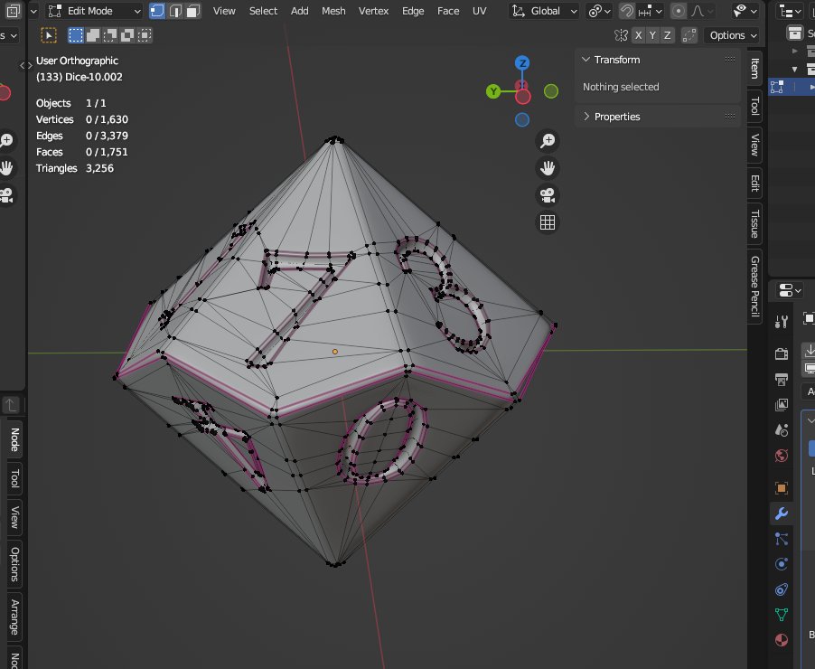Image resolution: width=815 pixels, height=669 pixels.
Task: Open the Modifiers wrench properties tab
Action: pos(782,514)
